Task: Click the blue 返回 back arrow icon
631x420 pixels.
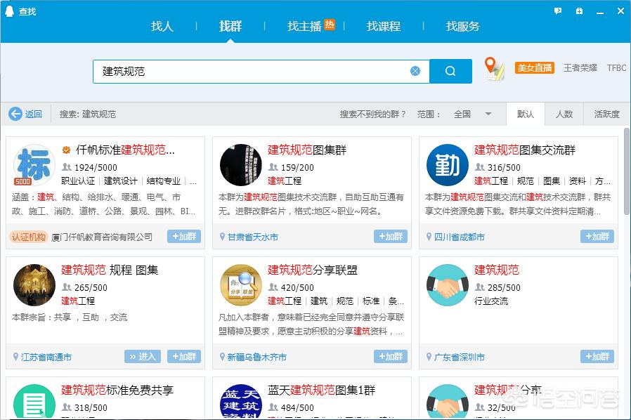Action: 15,114
